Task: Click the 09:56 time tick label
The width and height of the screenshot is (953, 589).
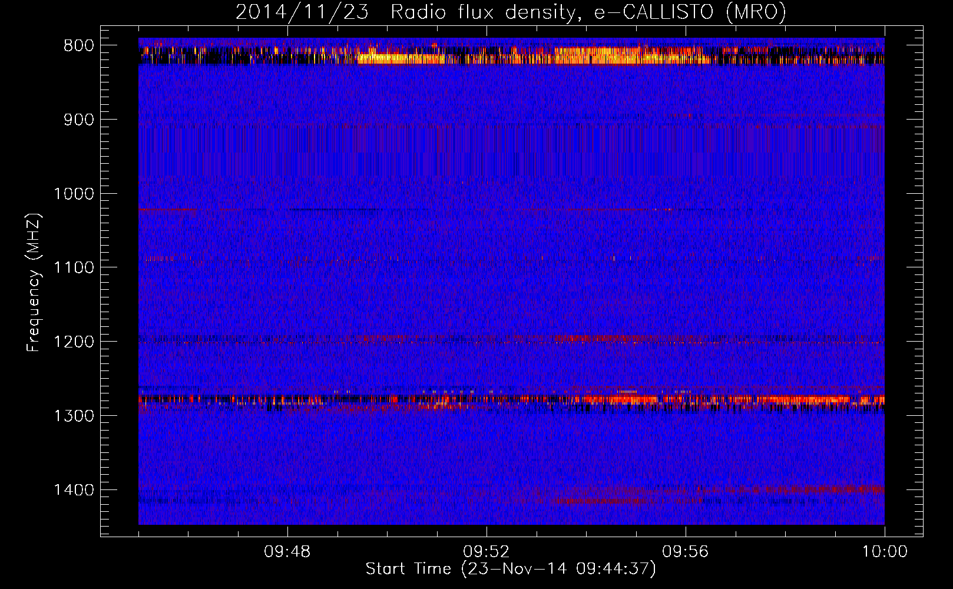Action: [685, 552]
